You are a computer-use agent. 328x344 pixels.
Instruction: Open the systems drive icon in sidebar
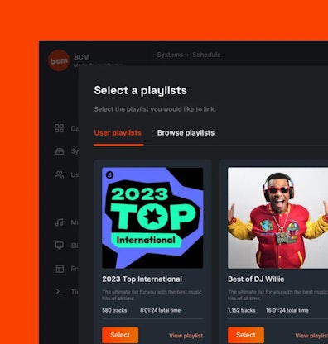[60, 151]
